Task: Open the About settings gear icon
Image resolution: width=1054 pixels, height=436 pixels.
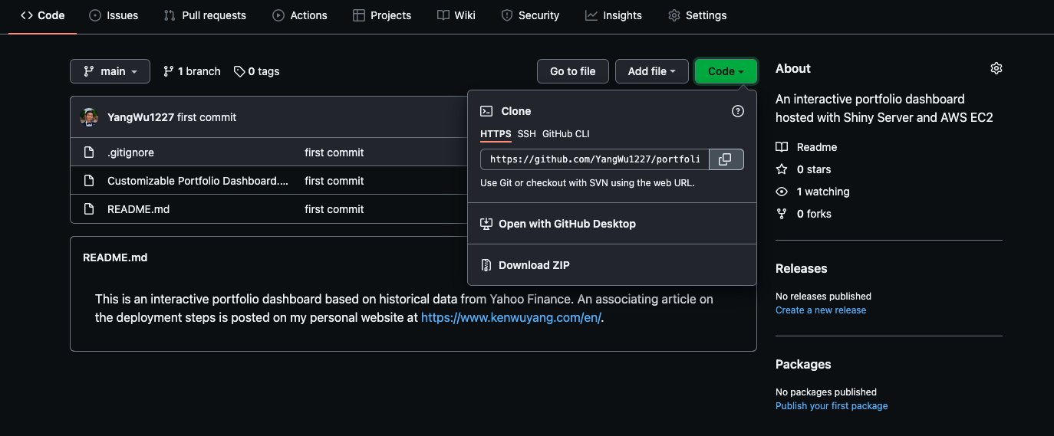Action: point(996,68)
